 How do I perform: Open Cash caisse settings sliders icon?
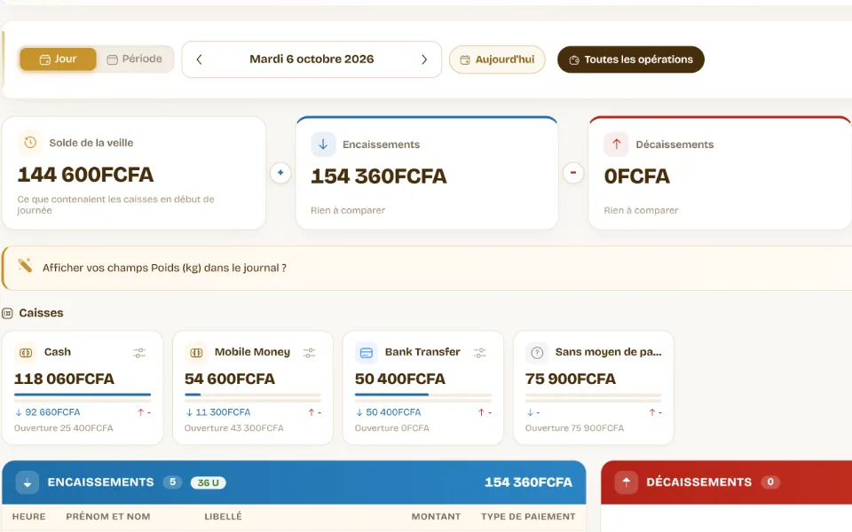(x=139, y=353)
